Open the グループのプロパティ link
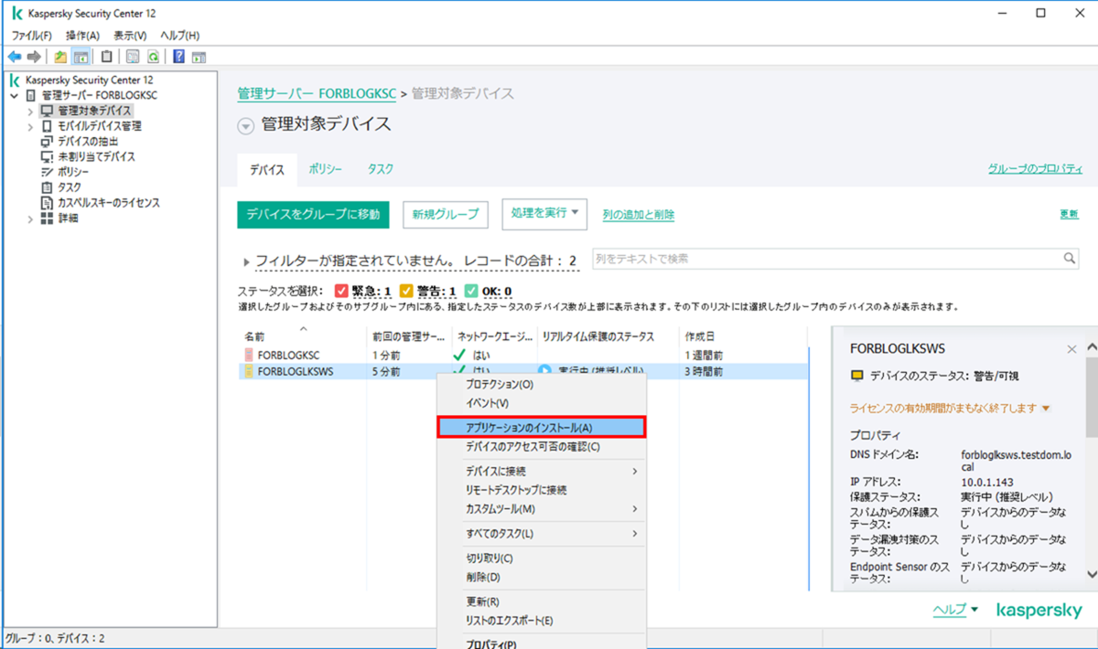The image size is (1098, 649). (1036, 169)
